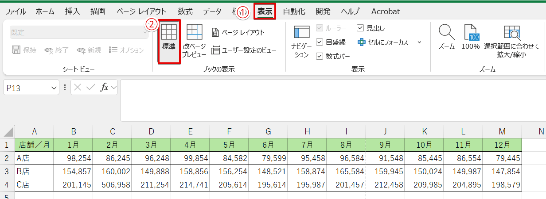Click the formula bar confirm checkmark
Image resolution: width=546 pixels, height=199 pixels.
click(x=91, y=87)
